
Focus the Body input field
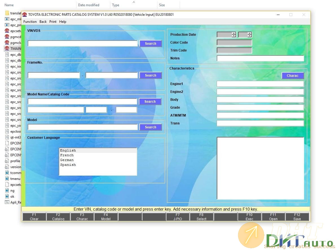pyautogui.click(x=260, y=100)
